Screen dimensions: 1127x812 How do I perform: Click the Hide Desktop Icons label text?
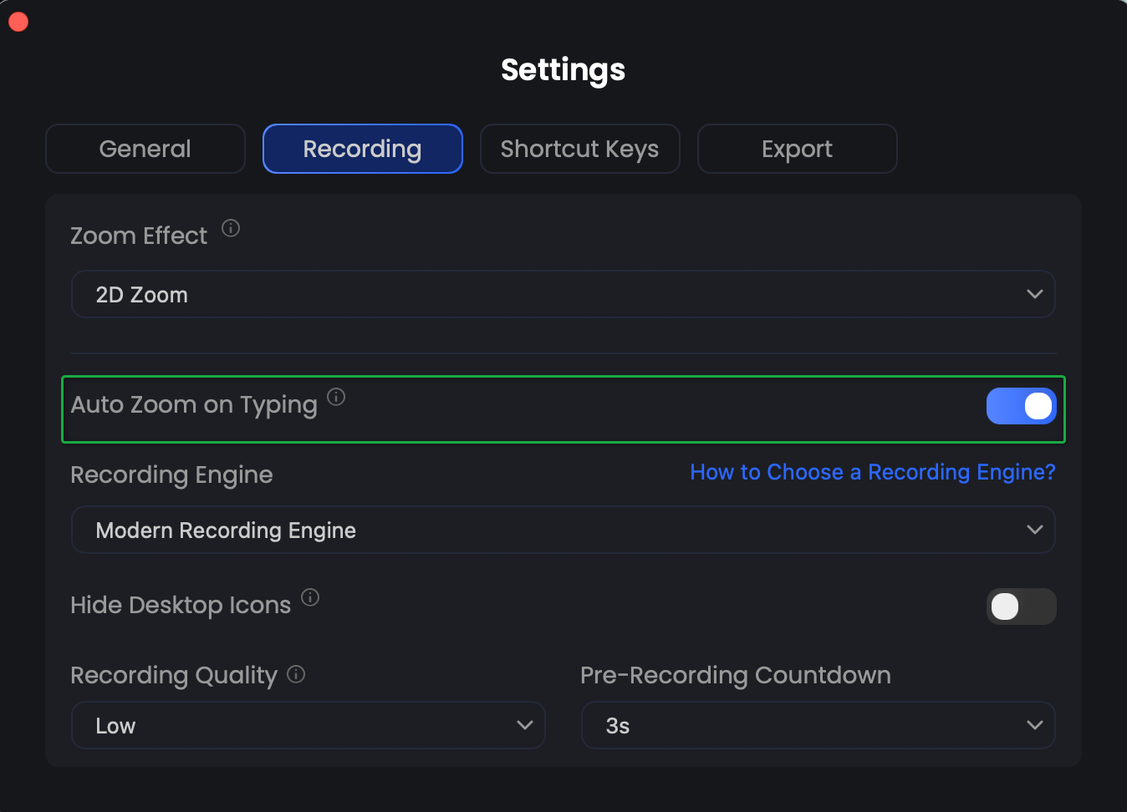tap(181, 606)
